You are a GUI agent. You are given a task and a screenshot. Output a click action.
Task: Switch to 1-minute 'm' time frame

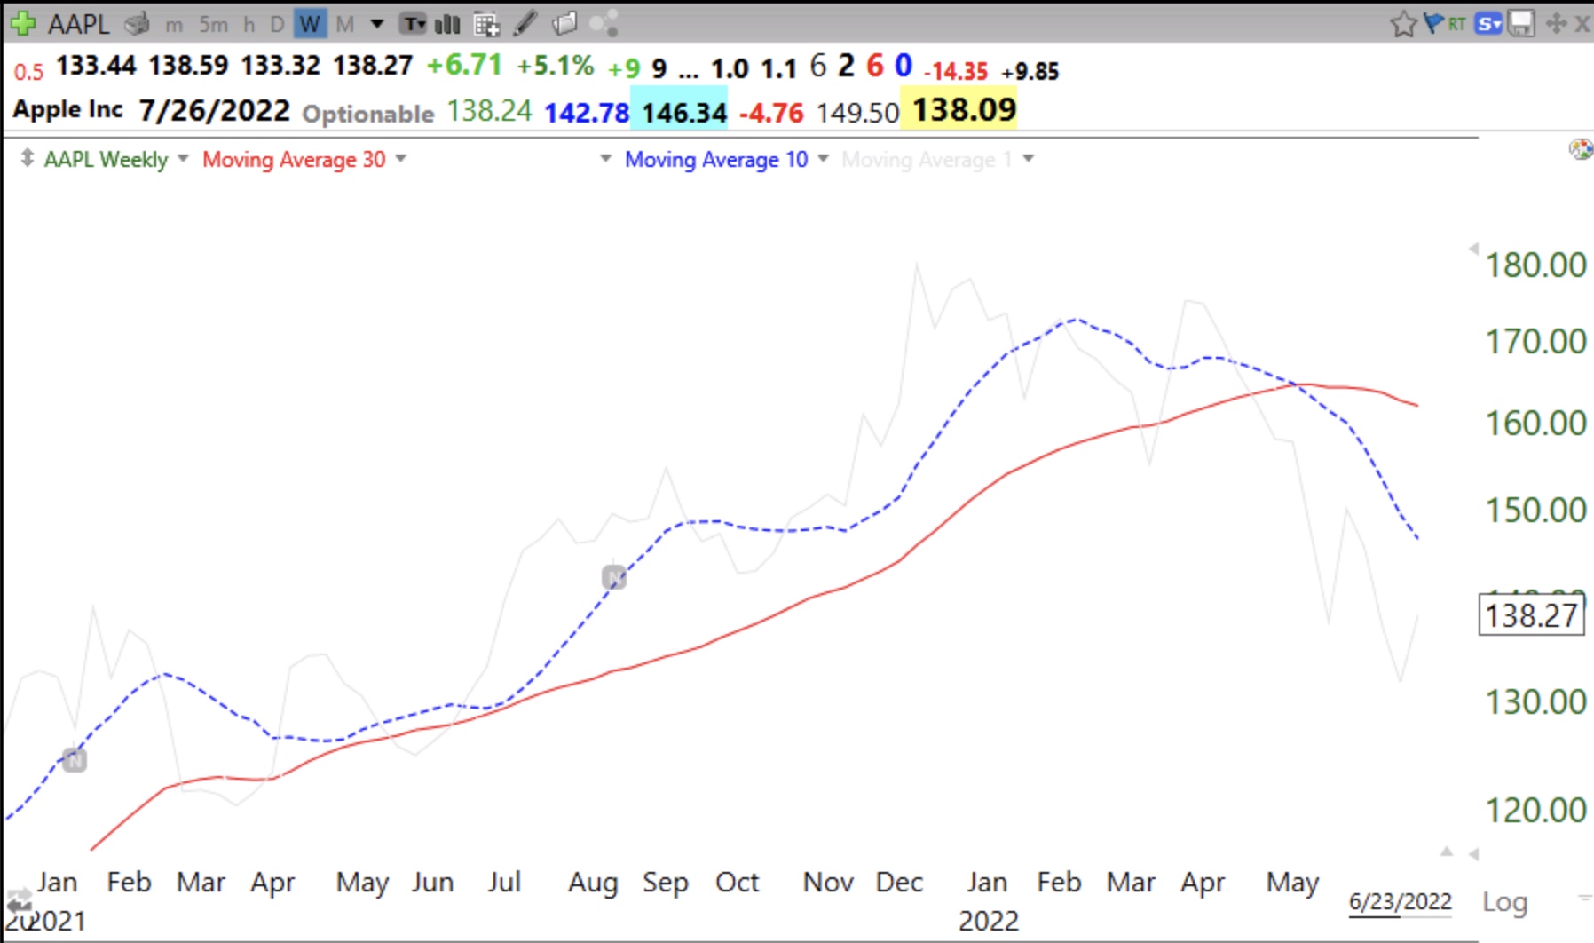click(174, 25)
